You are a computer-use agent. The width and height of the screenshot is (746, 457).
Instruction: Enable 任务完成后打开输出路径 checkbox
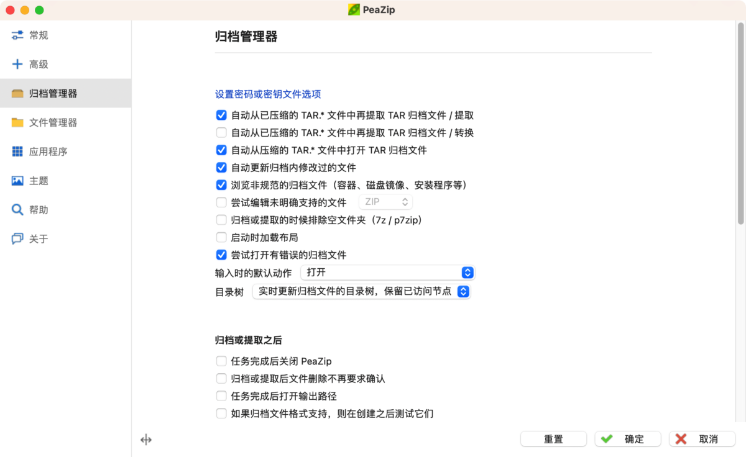221,396
